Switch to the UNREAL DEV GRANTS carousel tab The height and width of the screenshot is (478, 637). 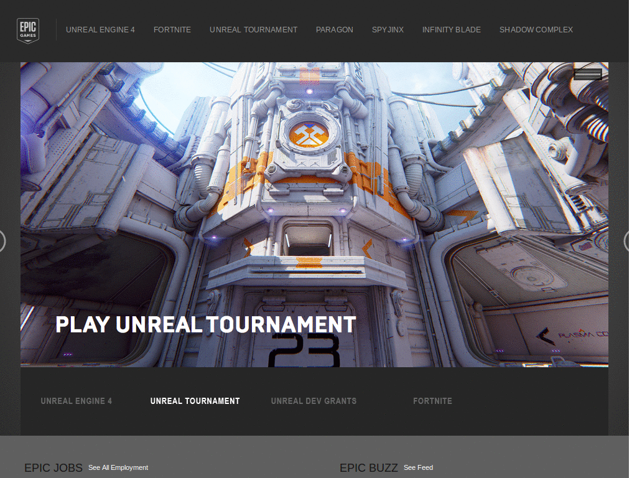tap(314, 401)
